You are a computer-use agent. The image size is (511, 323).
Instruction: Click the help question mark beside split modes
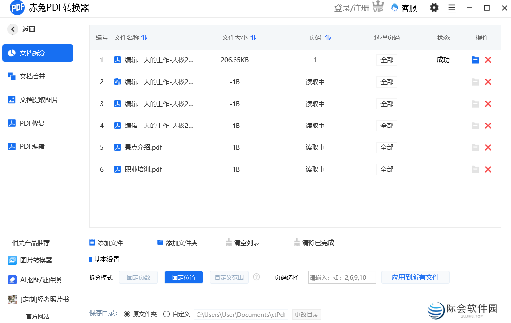256,277
